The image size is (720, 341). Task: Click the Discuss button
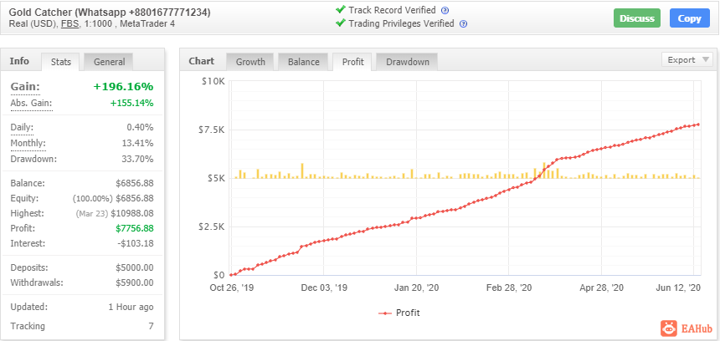click(x=637, y=18)
